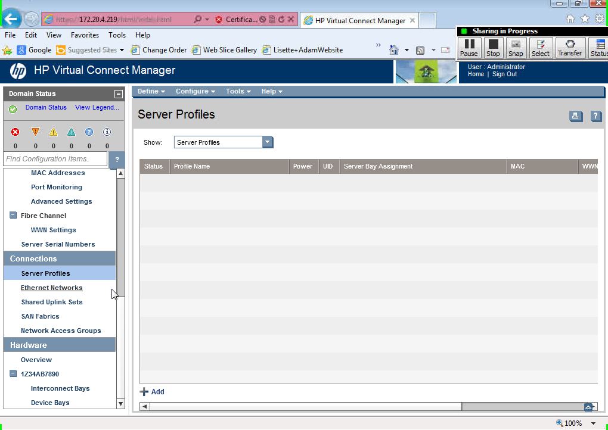Open Ethernet Networks in the tree
The width and height of the screenshot is (608, 430).
pyautogui.click(x=52, y=288)
